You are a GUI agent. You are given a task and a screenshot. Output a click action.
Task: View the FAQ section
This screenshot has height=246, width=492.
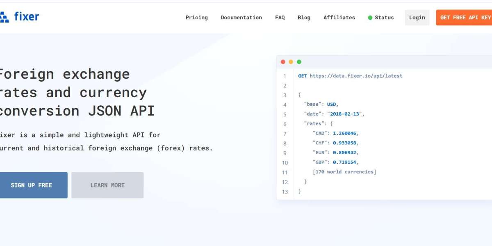coord(280,18)
